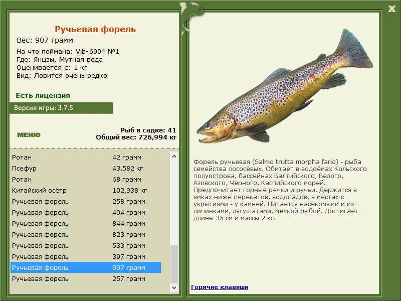Screen dimensions: 401x301
Task: Select Ручьевая форель 404 грамм row
Action: point(86,212)
